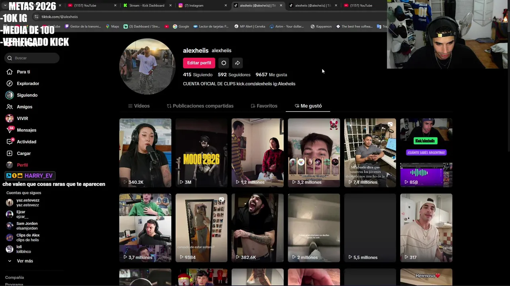Open the Hermoso captioned video thumbnail

(426, 277)
